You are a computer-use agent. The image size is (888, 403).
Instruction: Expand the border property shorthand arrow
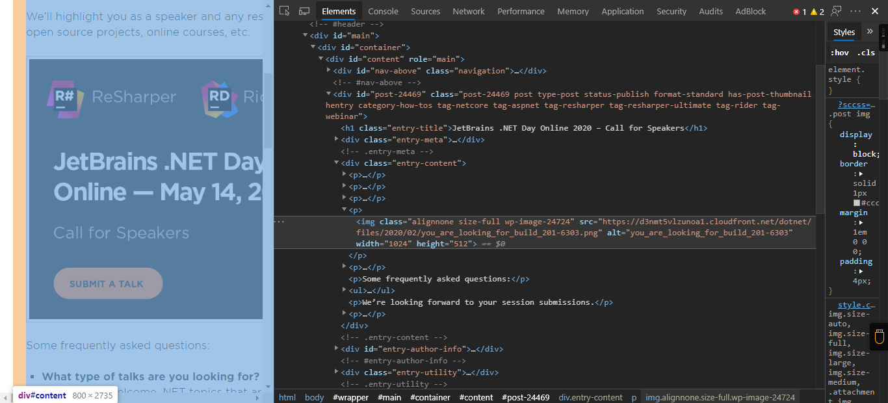[x=861, y=174]
